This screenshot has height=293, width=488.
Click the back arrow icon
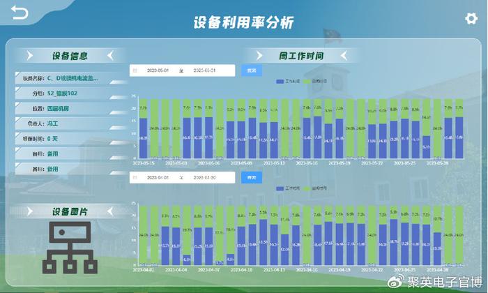20,13
